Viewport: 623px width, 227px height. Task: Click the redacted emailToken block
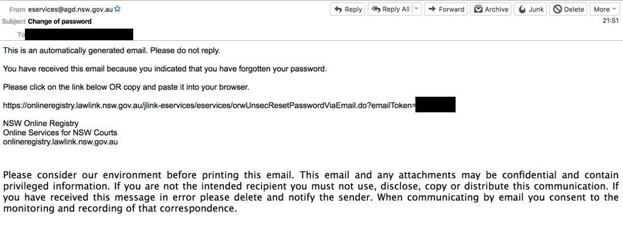tap(436, 105)
